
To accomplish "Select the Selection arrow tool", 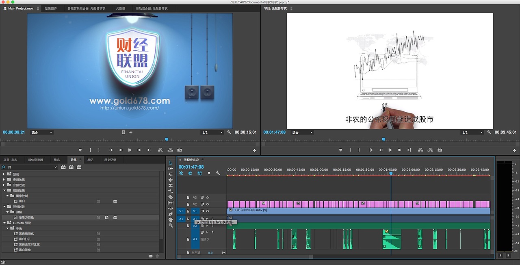I will (171, 163).
